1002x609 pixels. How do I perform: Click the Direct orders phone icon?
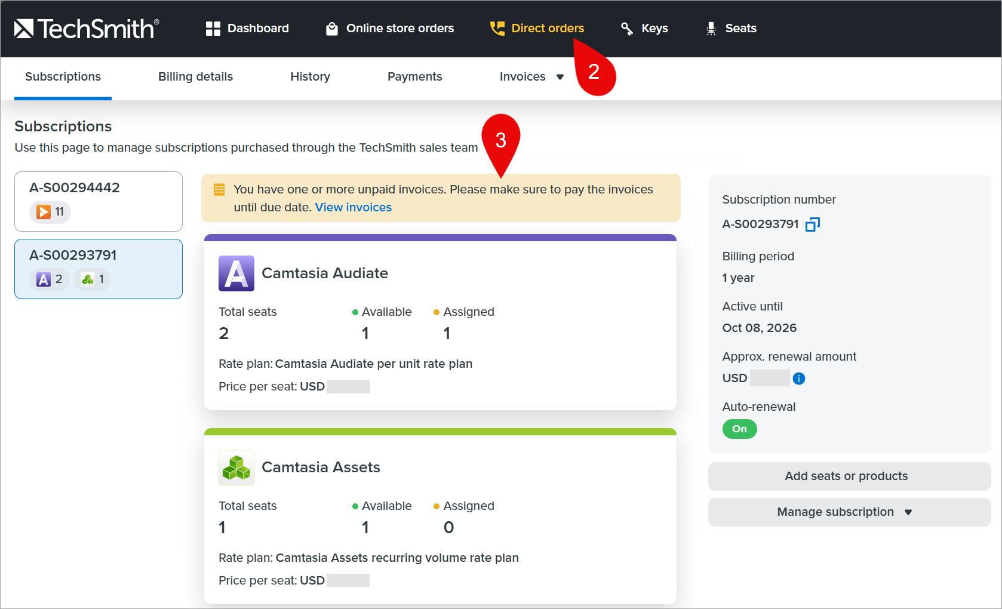point(497,29)
